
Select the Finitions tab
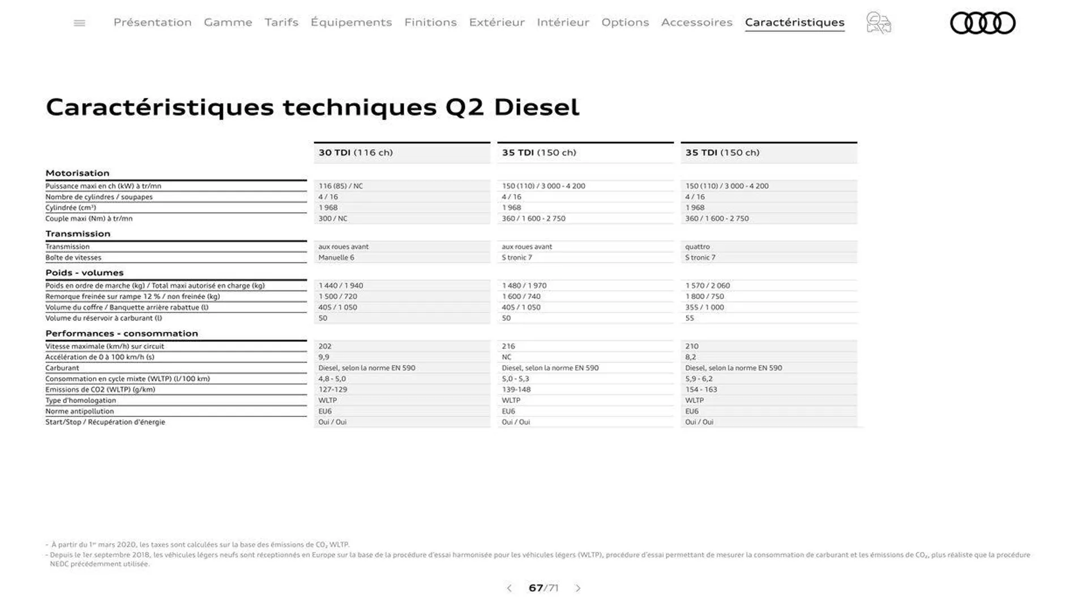430,22
